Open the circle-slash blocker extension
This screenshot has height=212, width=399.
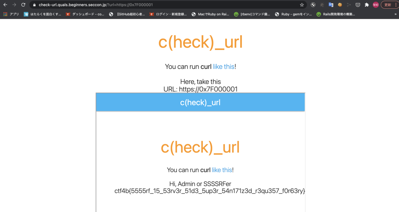(313, 5)
